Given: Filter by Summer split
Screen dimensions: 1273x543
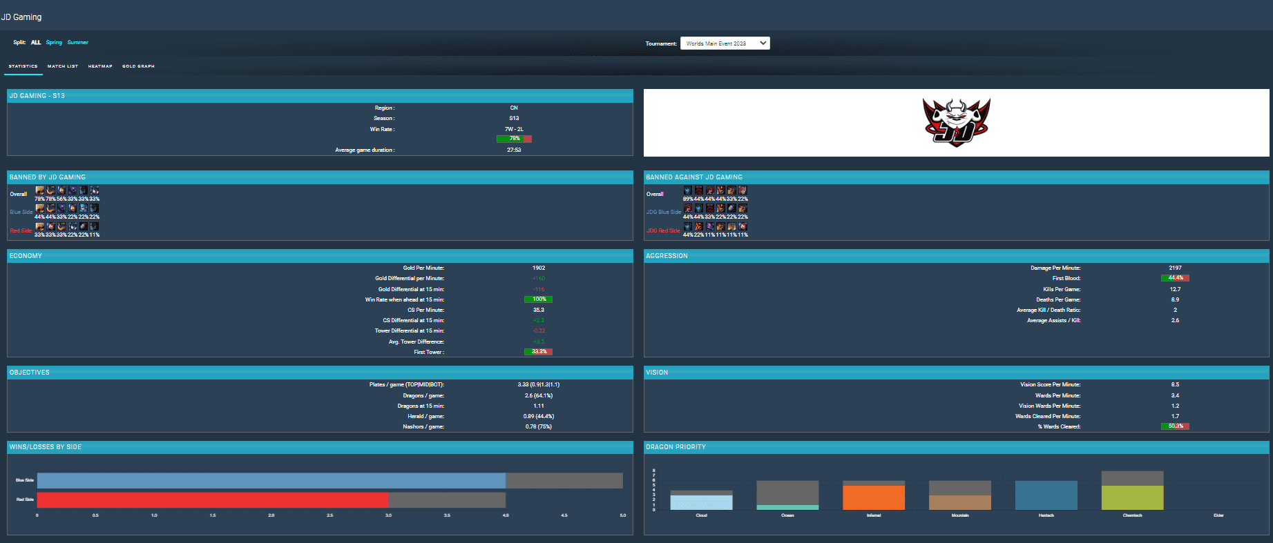Looking at the screenshot, I should click(78, 43).
